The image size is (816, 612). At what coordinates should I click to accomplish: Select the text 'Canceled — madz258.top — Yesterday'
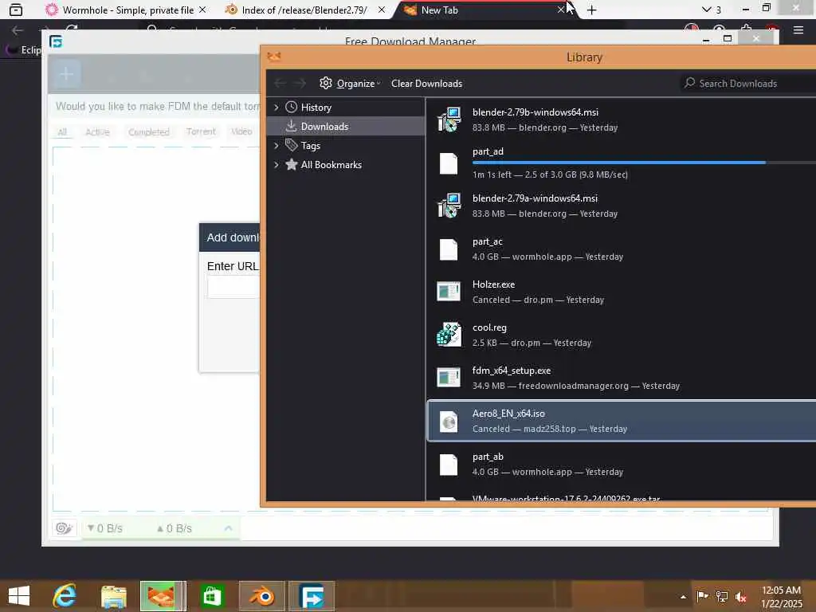550,429
